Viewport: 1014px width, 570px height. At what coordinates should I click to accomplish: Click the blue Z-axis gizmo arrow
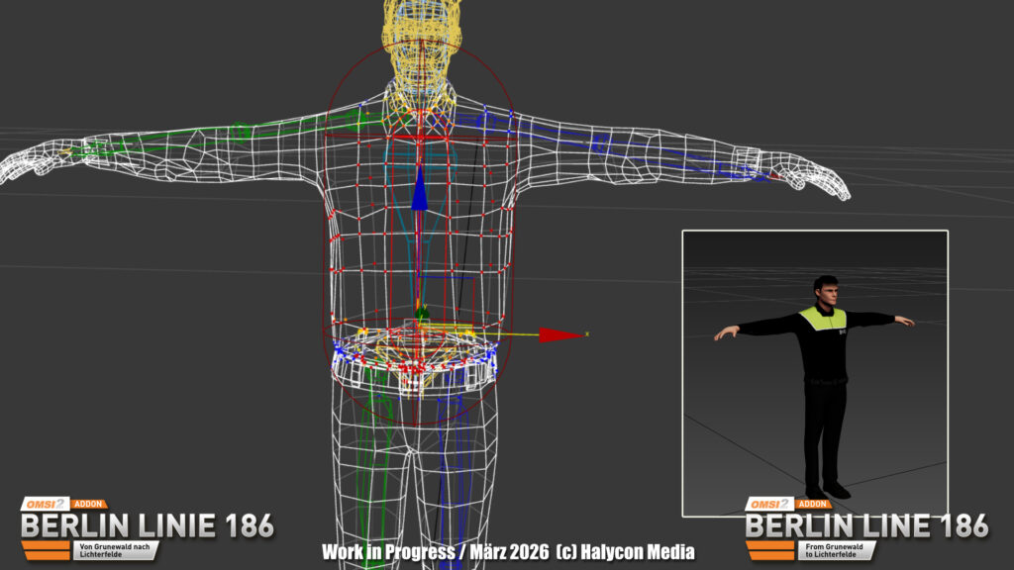[420, 190]
